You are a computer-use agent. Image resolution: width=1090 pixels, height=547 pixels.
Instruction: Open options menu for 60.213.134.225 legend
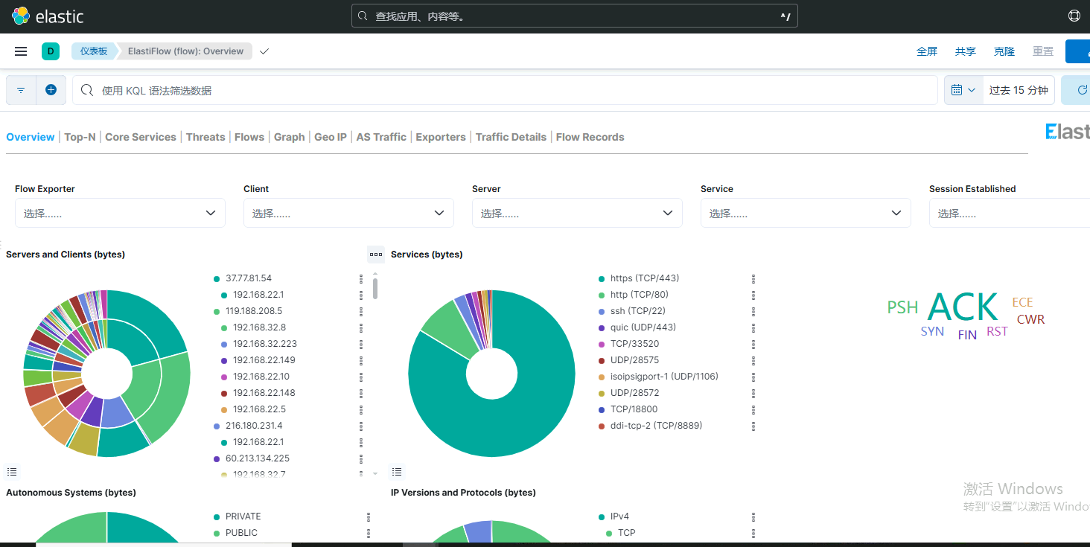(x=362, y=459)
